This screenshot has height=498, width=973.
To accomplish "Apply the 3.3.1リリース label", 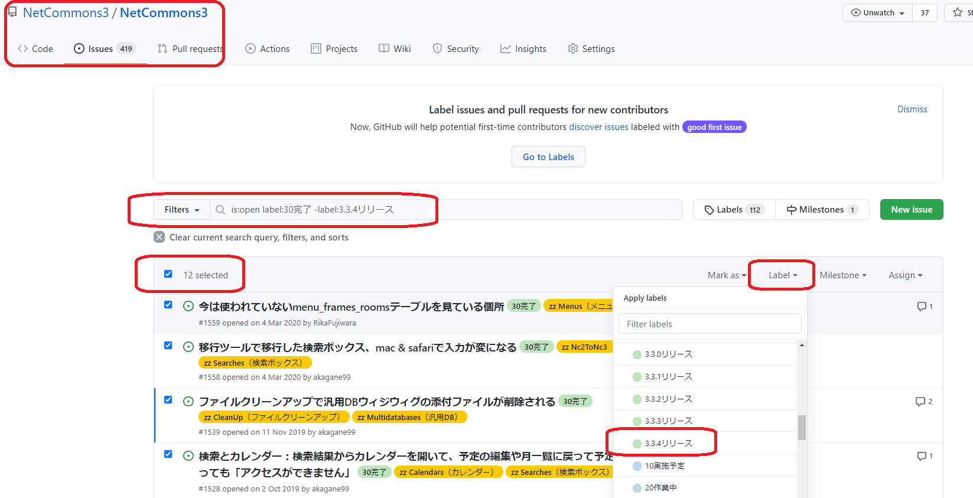I will 705,376.
